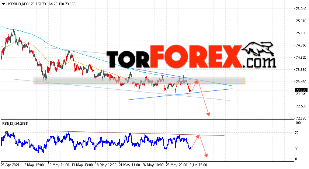309x169 pixels.
Task: Select the 26 May 10:00 time label
Action: pos(153,165)
